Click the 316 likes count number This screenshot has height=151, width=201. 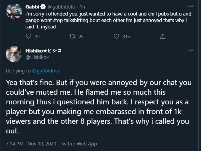(x=126, y=36)
